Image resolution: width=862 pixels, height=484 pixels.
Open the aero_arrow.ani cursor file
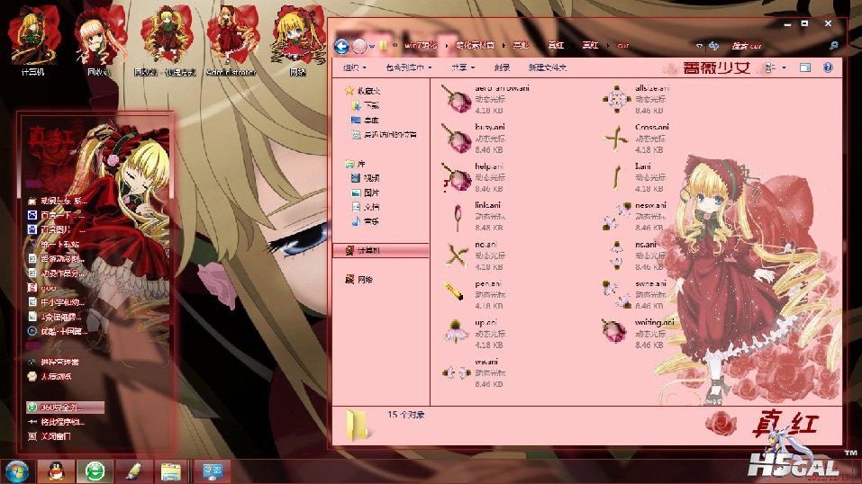click(485, 100)
